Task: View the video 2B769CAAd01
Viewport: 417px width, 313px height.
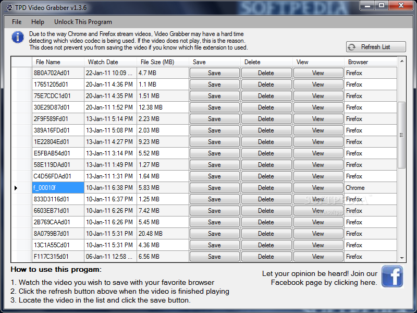Action: (318, 222)
